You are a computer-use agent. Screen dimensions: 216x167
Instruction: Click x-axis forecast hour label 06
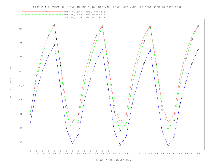(x=43, y=153)
